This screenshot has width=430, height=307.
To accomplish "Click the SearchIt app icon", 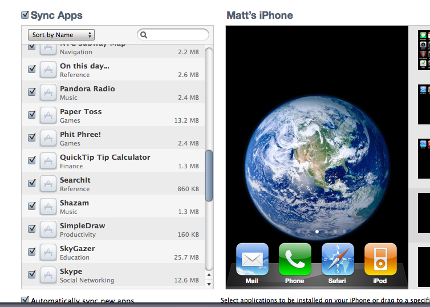I will [48, 183].
